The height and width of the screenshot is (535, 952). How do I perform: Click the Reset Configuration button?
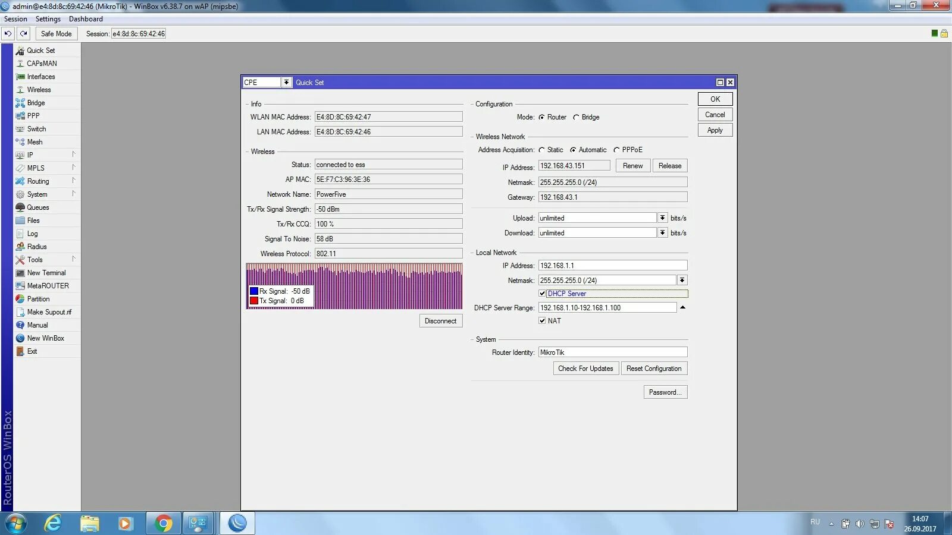pyautogui.click(x=654, y=369)
